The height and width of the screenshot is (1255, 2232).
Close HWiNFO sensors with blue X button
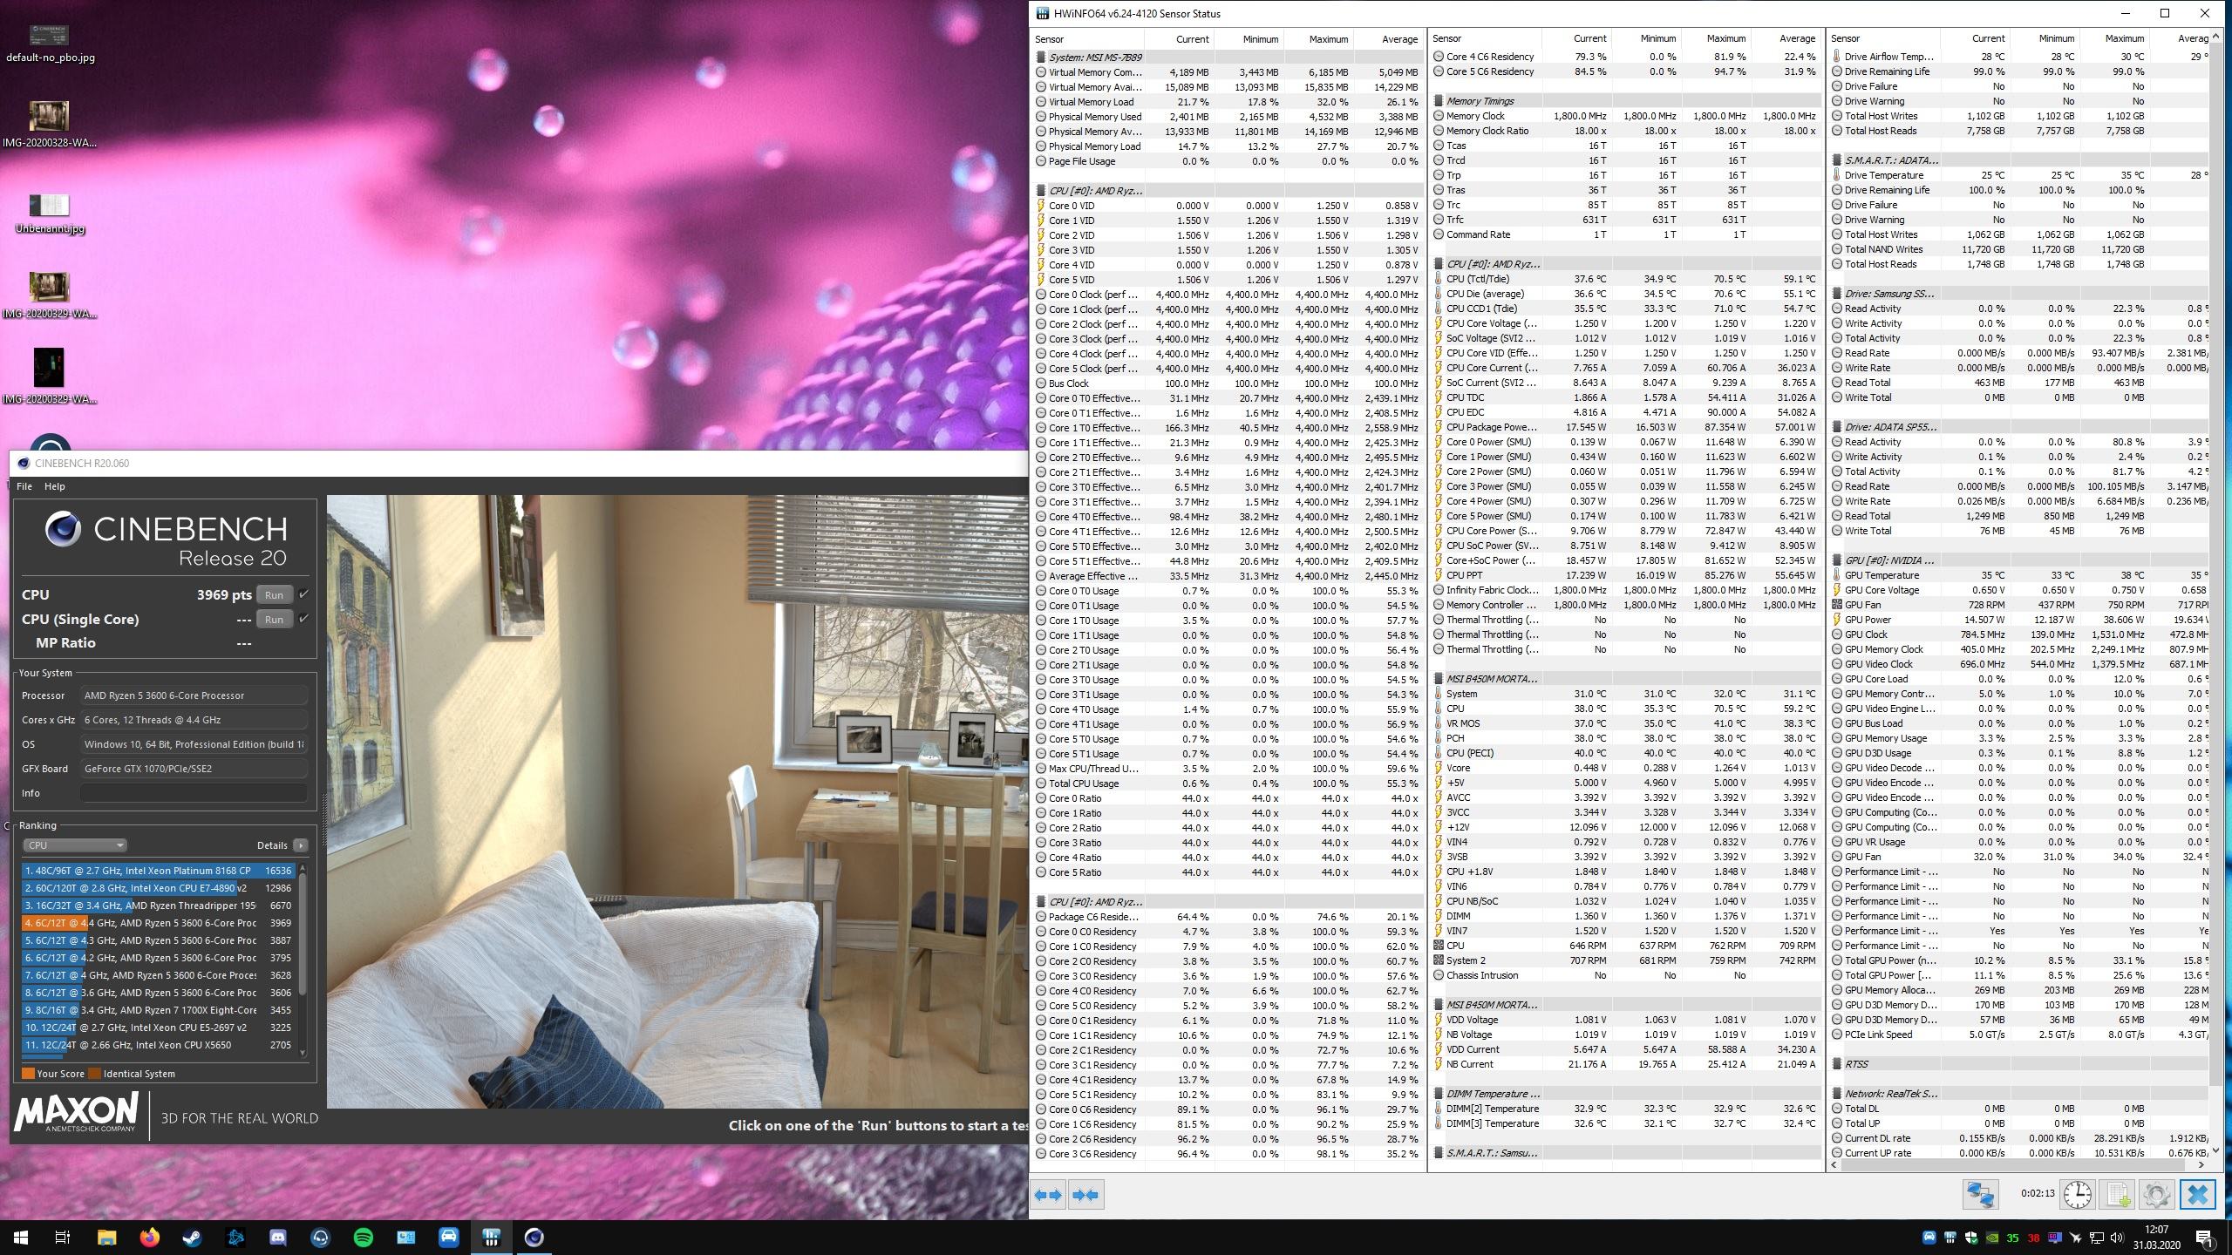[x=2197, y=1194]
